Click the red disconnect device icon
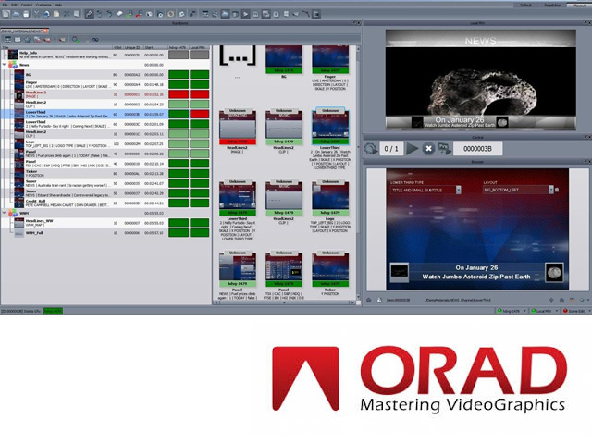This screenshot has height=444, width=592. (140, 15)
